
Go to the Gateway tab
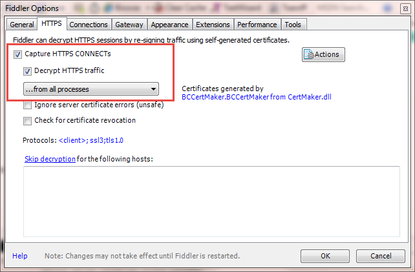tap(129, 25)
